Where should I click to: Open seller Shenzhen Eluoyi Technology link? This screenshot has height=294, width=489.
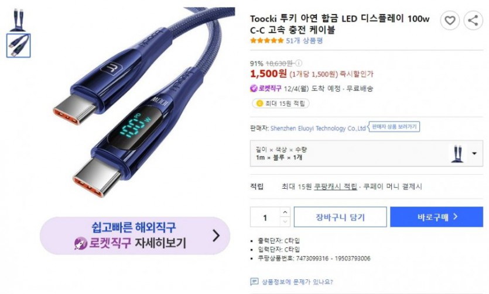[318, 128]
